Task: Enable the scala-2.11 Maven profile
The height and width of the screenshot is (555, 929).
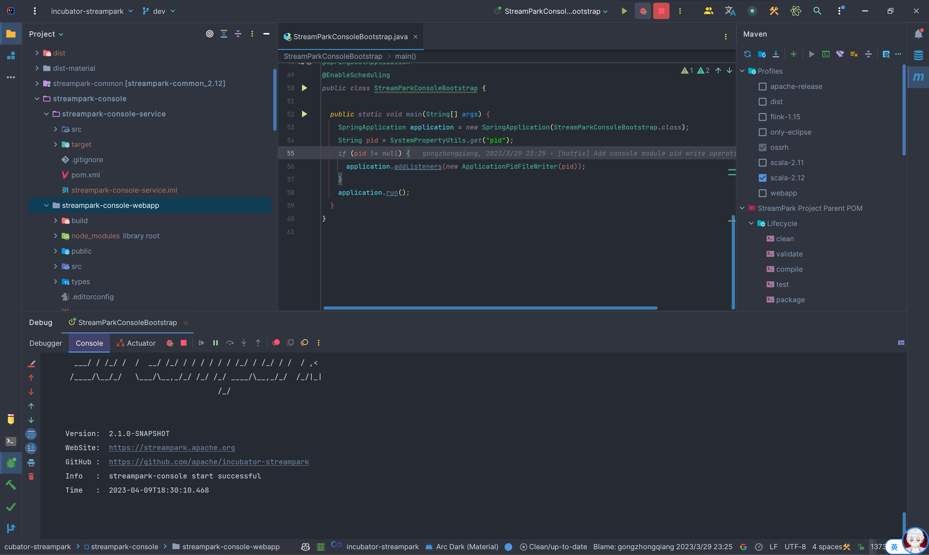Action: [x=762, y=163]
